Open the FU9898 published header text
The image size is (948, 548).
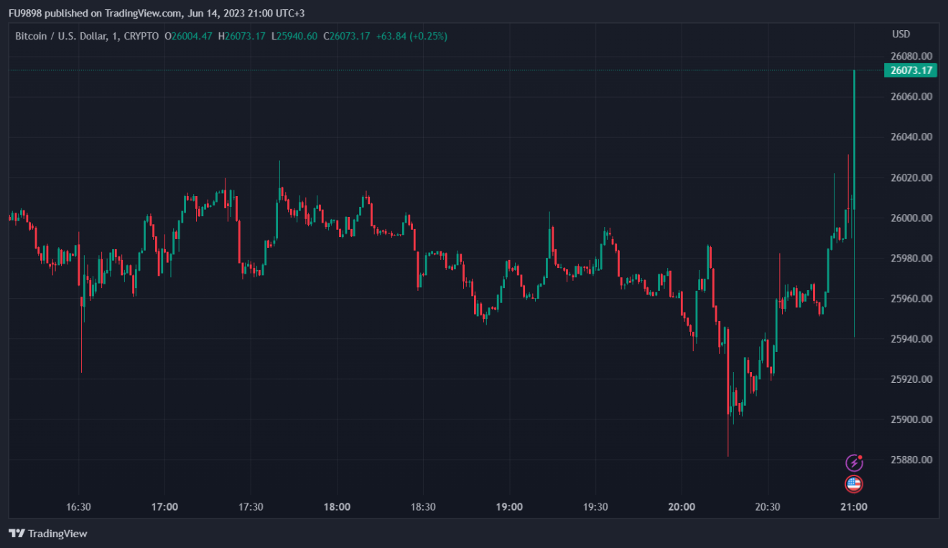(x=156, y=13)
